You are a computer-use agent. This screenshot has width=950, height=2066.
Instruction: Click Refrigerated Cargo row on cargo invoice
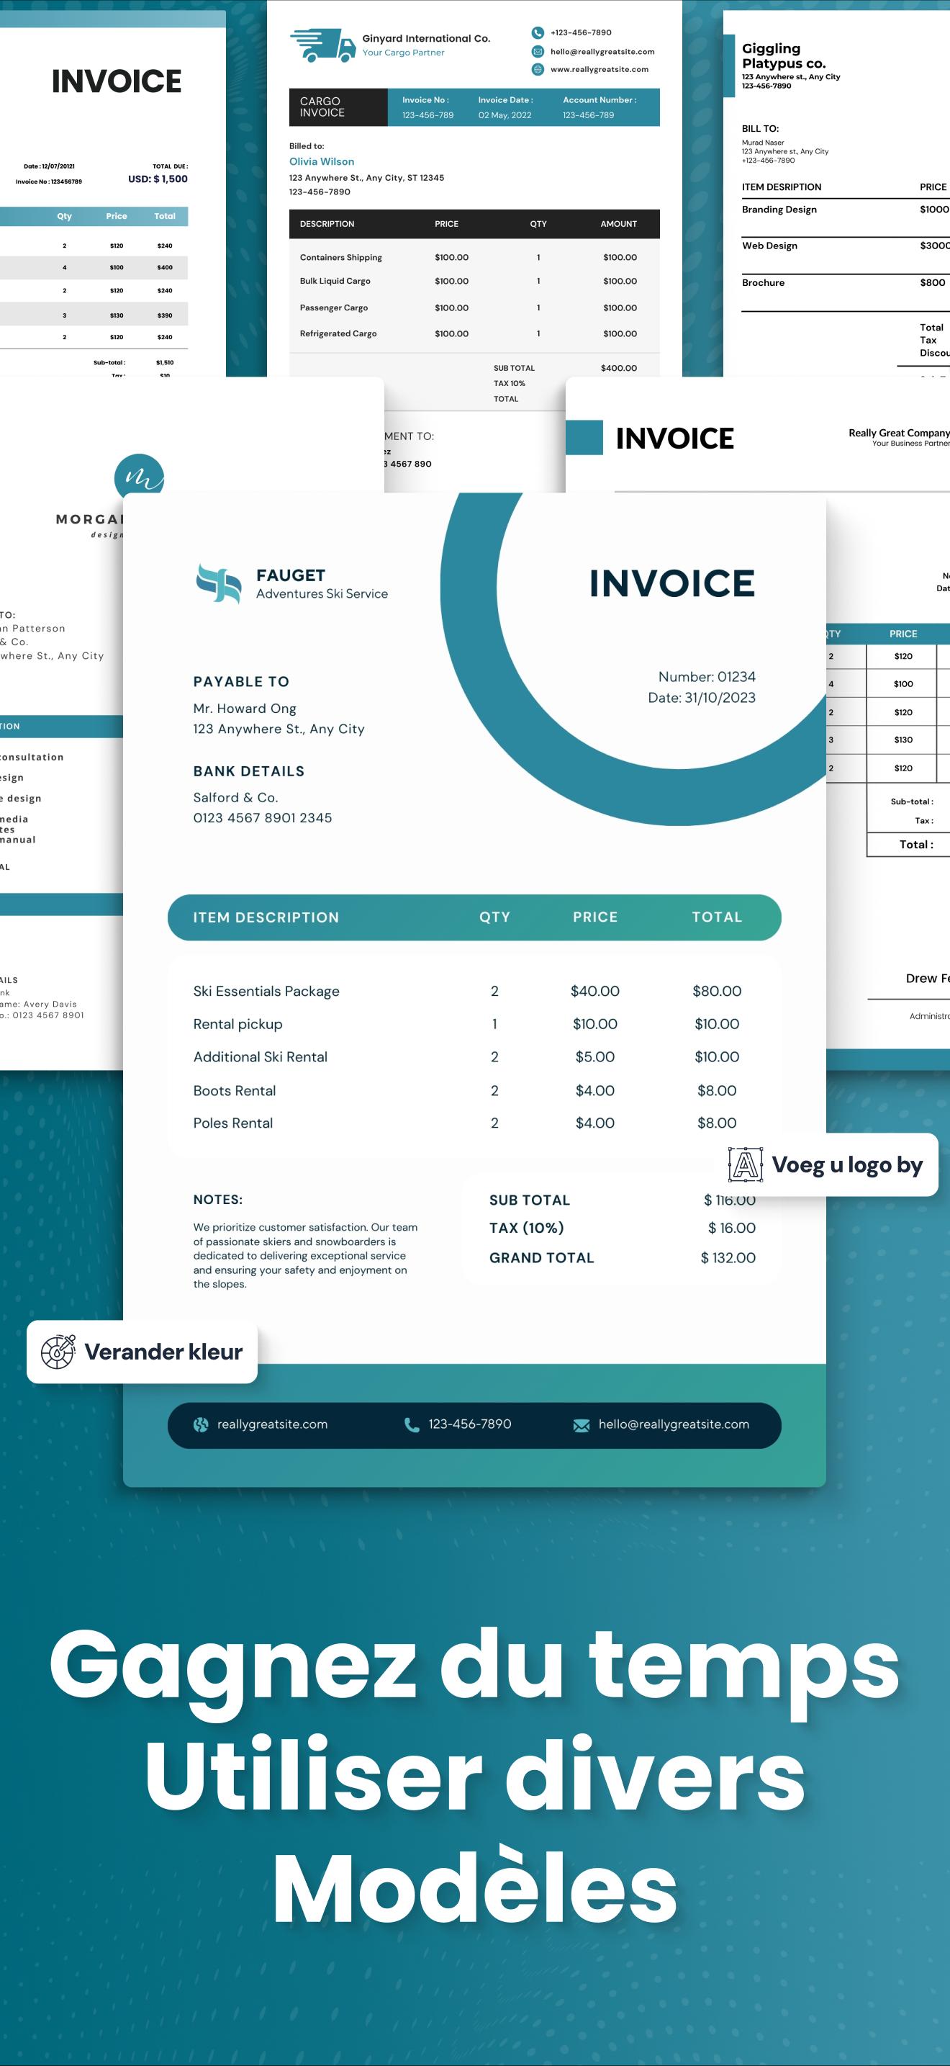tap(474, 333)
